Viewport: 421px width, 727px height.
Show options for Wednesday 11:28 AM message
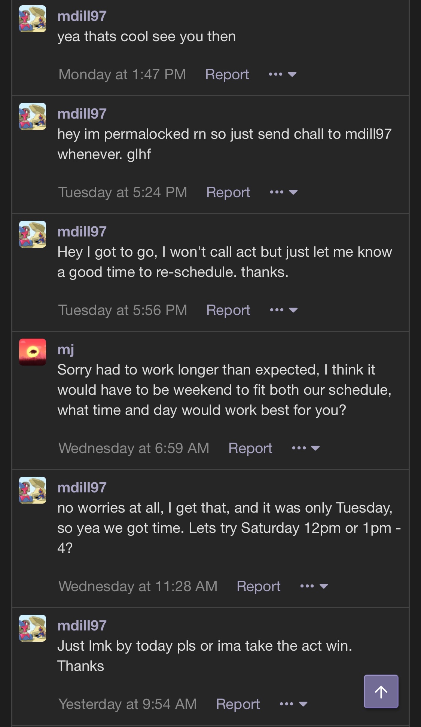click(314, 586)
